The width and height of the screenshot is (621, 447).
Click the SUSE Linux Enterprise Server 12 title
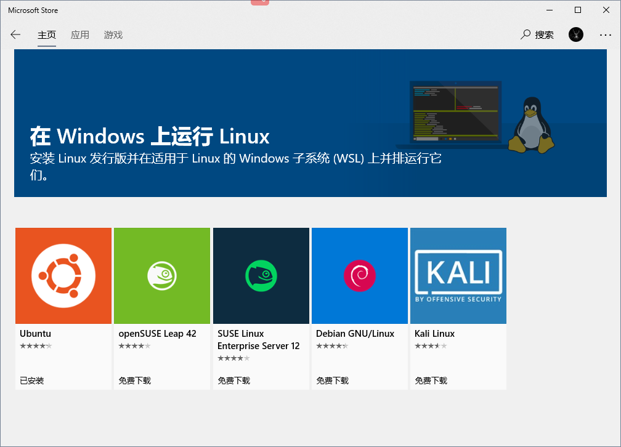(258, 340)
